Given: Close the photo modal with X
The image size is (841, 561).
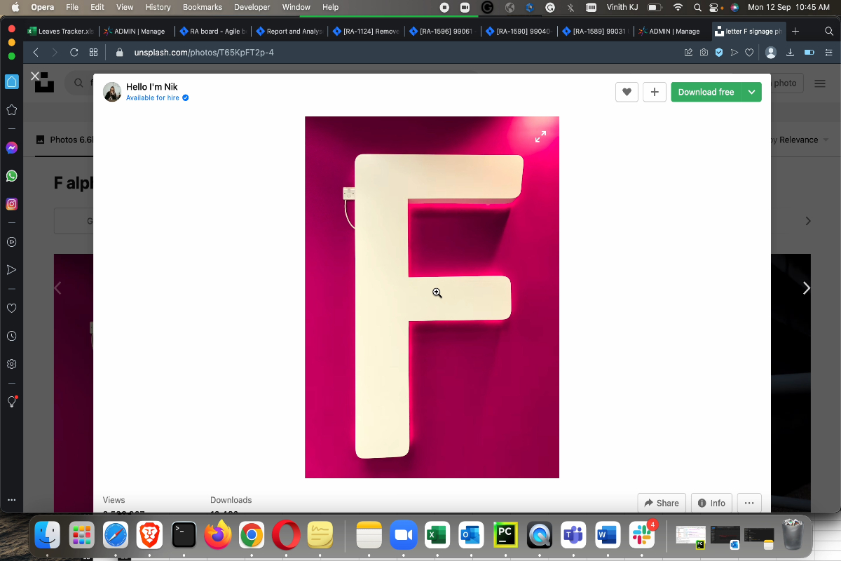Looking at the screenshot, I should coord(35,76).
